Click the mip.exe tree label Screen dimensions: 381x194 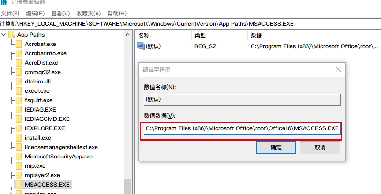pyautogui.click(x=35, y=166)
